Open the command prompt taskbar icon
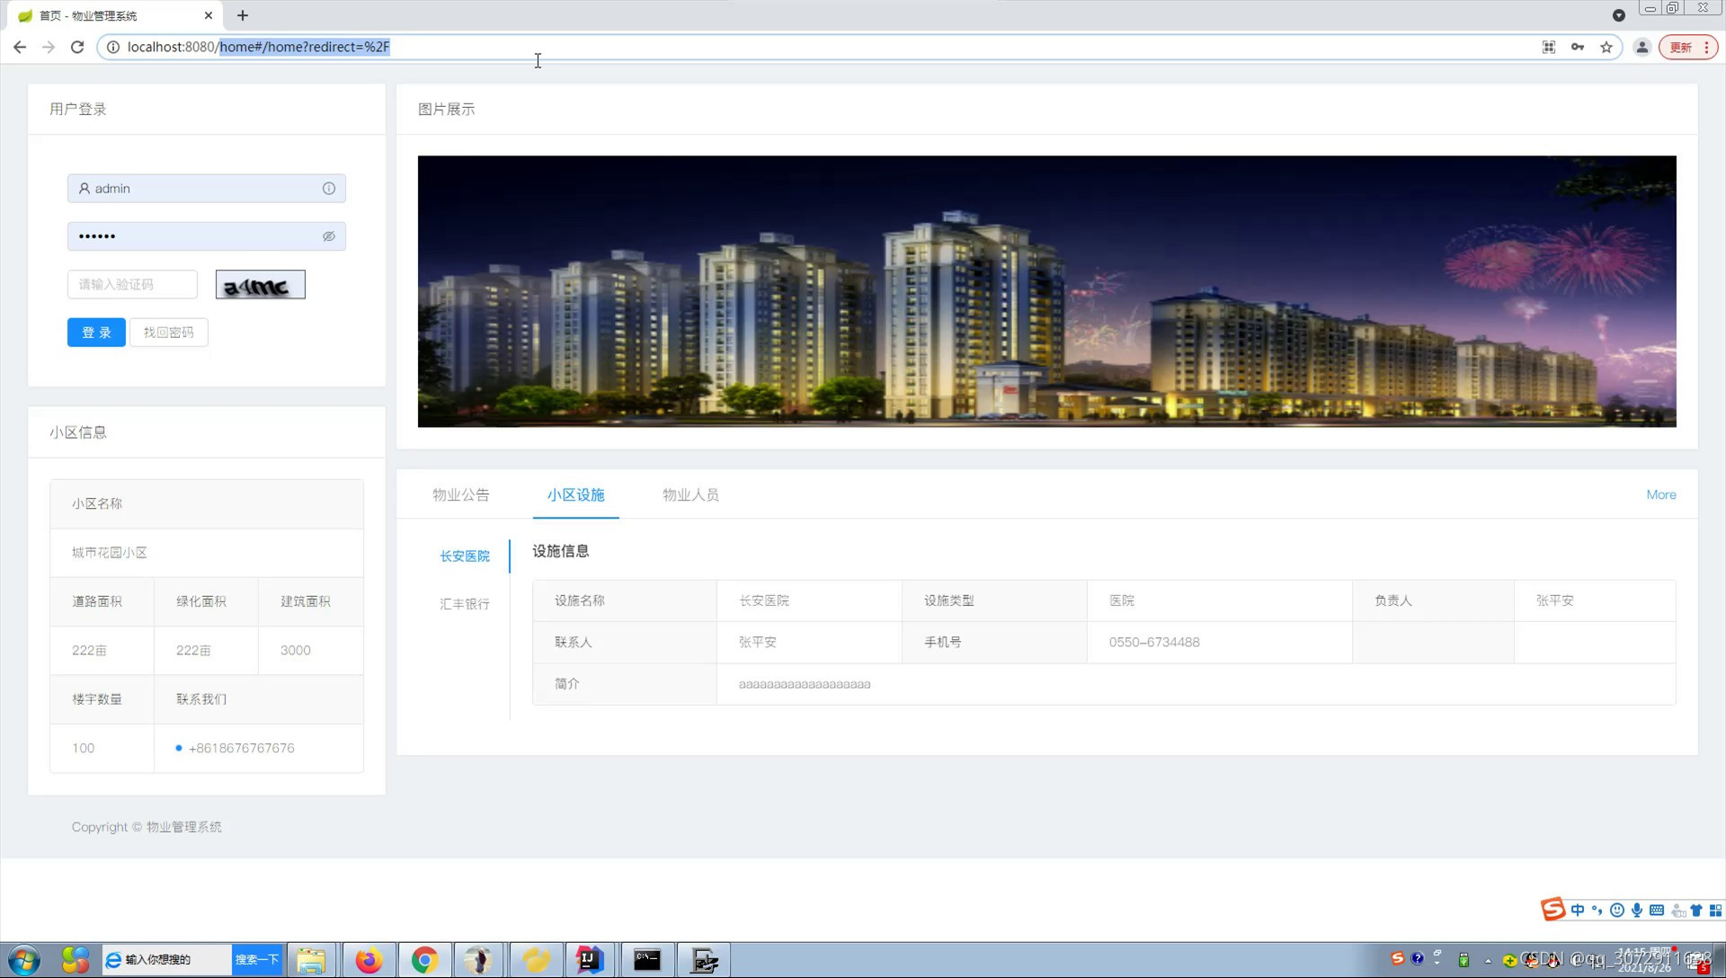This screenshot has width=1726, height=978. coord(647,960)
